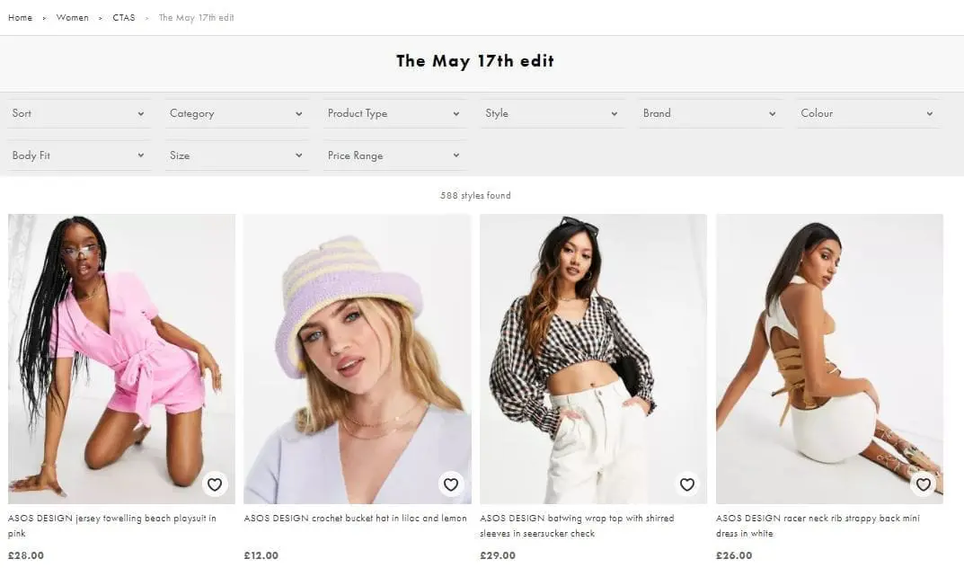Open the Body Fit filter
This screenshot has height=568, width=964.
tap(78, 155)
